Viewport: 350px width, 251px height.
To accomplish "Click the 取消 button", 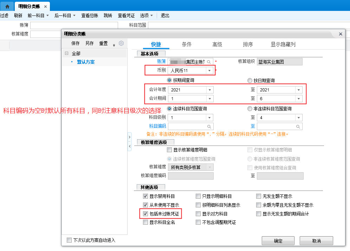I will click(316, 241).
